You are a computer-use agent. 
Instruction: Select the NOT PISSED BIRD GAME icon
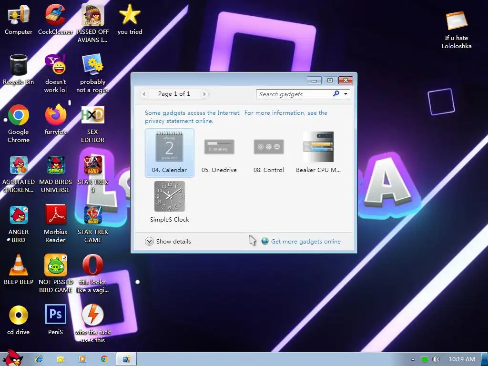[55, 274]
